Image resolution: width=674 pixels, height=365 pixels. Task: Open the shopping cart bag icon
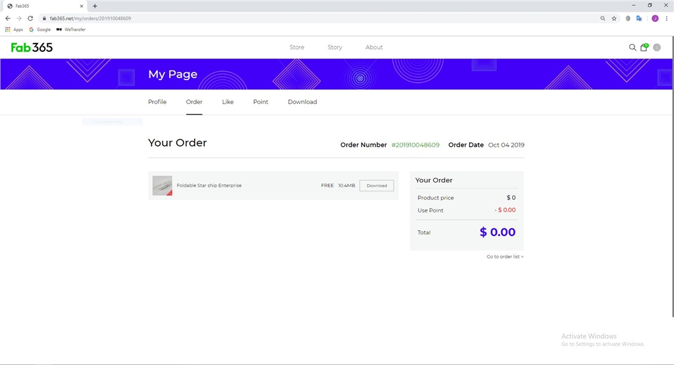coord(644,47)
